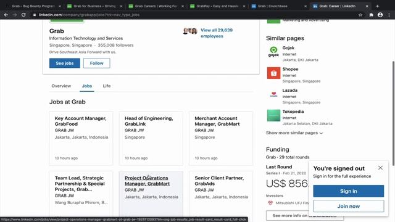The image size is (395, 222).
Task: Close the 'GrabPay – Easy and Hassle' tab
Action: [244, 6]
